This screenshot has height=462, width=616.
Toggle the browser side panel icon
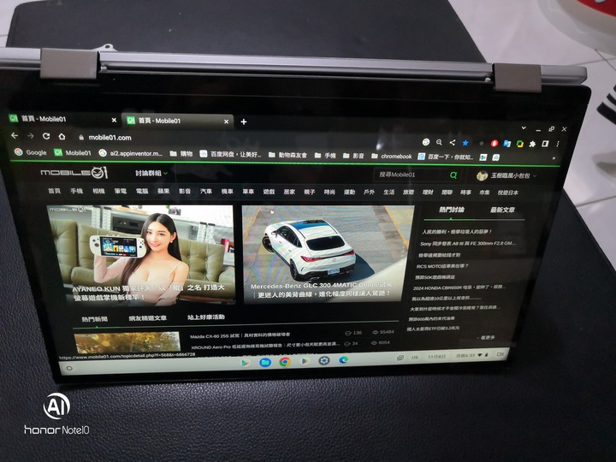[545, 145]
